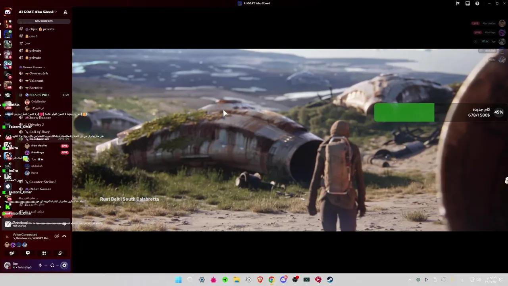Open File Explorer from the taskbar
This screenshot has width=508, height=286.
pyautogui.click(x=237, y=280)
